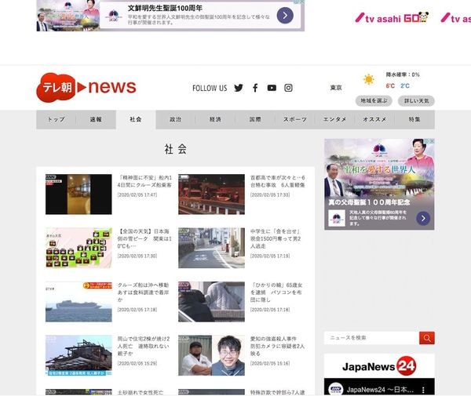
Task: Open the スポーツ tab
Action: [x=295, y=119]
